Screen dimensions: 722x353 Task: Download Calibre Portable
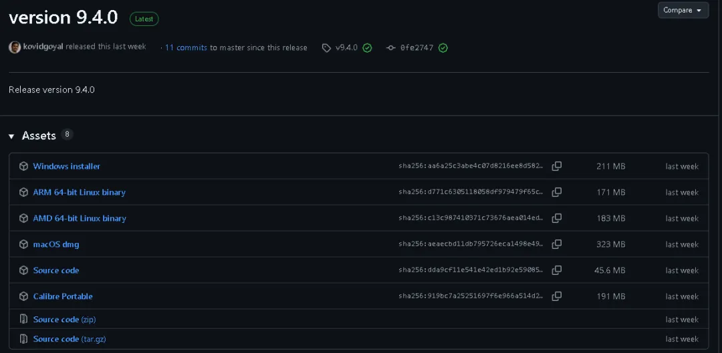(63, 296)
